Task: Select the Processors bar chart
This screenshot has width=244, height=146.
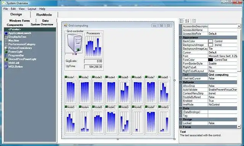Action: coord(93,46)
